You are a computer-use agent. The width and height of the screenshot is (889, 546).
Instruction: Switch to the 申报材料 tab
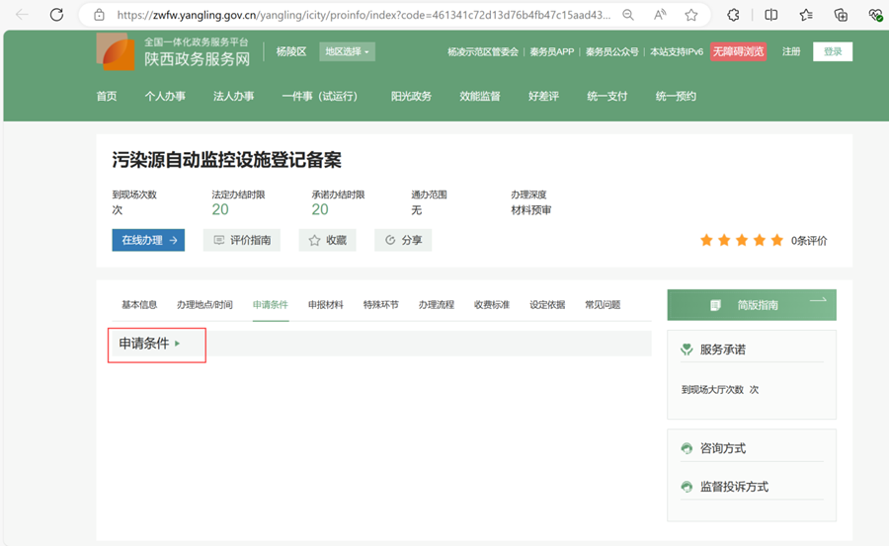coord(325,304)
